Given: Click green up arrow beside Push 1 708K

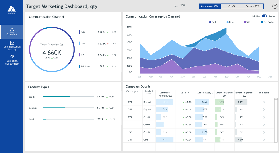Looking at the screenshot, I should click(108, 32).
